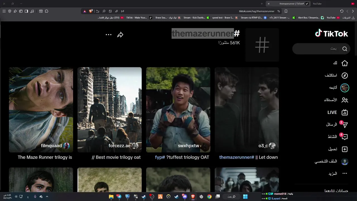Open the downloads التنزيلات bookmark folder

[x=349, y=18]
